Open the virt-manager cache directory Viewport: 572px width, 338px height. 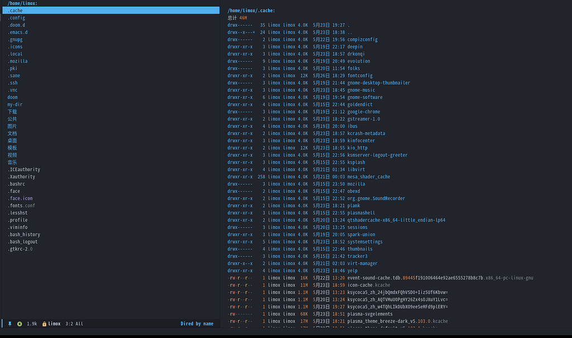coord(363,263)
